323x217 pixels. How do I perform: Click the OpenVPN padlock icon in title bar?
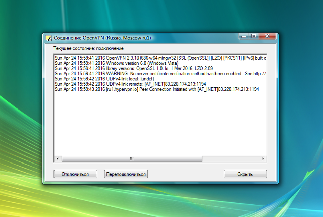[x=49, y=38]
